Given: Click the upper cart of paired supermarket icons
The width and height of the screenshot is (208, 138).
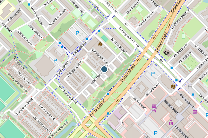Looking at the screenshot, I should pos(154,106).
